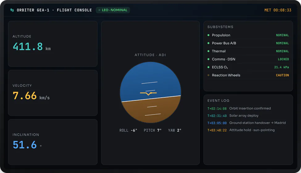Click the 21.4 kPa value
This screenshot has width=301, height=173.
[282, 67]
